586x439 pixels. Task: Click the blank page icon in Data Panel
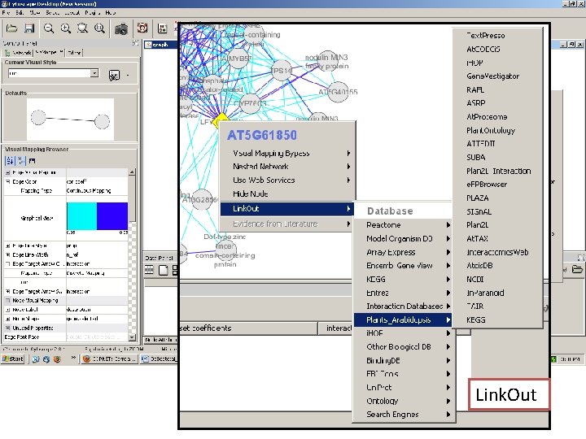click(x=163, y=270)
